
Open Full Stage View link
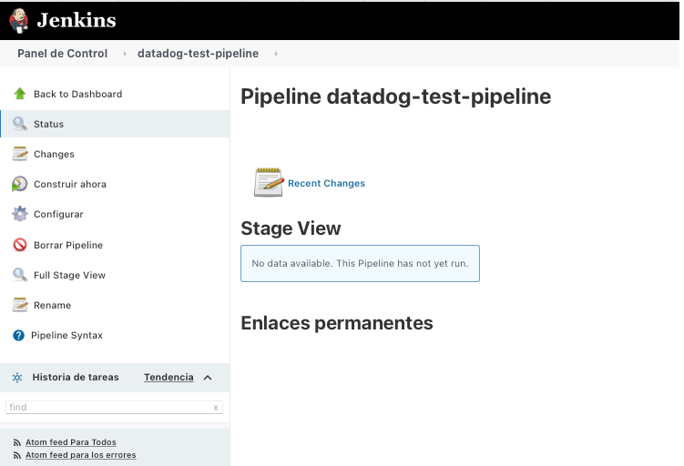point(69,275)
